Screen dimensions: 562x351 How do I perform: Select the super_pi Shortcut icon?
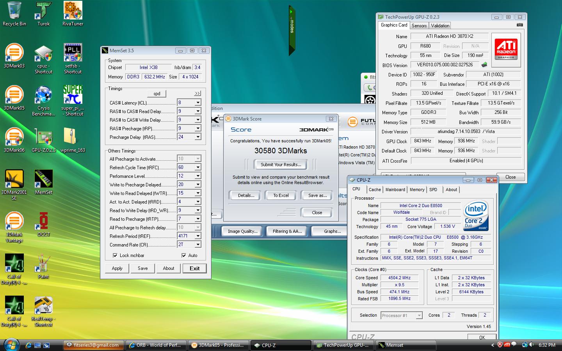[x=73, y=101]
